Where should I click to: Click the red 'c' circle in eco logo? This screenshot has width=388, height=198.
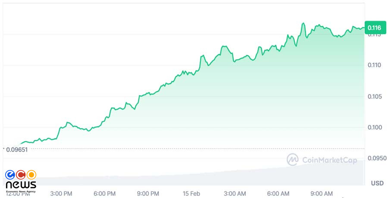[x=21, y=175]
